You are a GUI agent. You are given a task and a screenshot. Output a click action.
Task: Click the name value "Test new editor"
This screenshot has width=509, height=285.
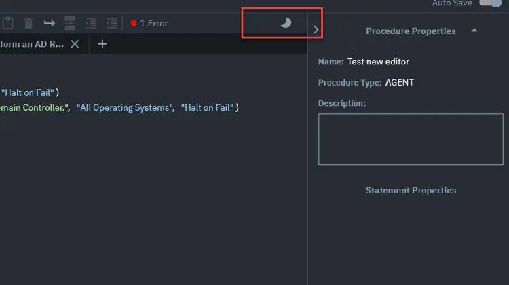378,62
